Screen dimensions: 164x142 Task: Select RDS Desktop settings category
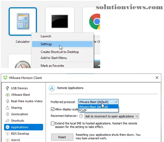(23, 134)
